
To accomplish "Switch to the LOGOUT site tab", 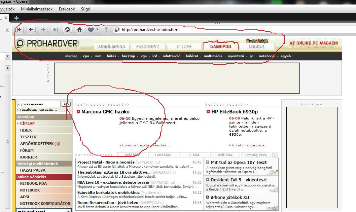I will pos(256,46).
